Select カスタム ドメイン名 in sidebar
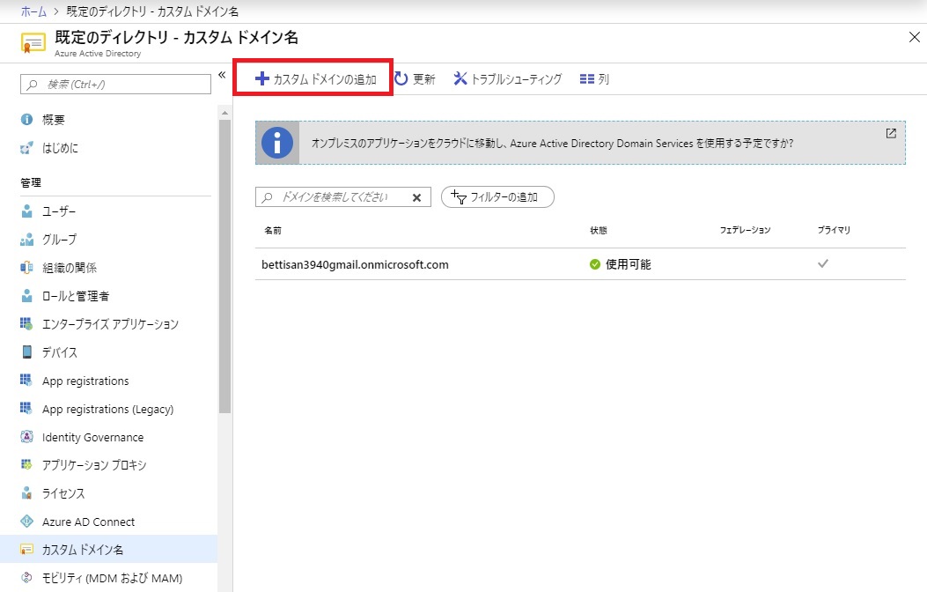 (x=109, y=550)
